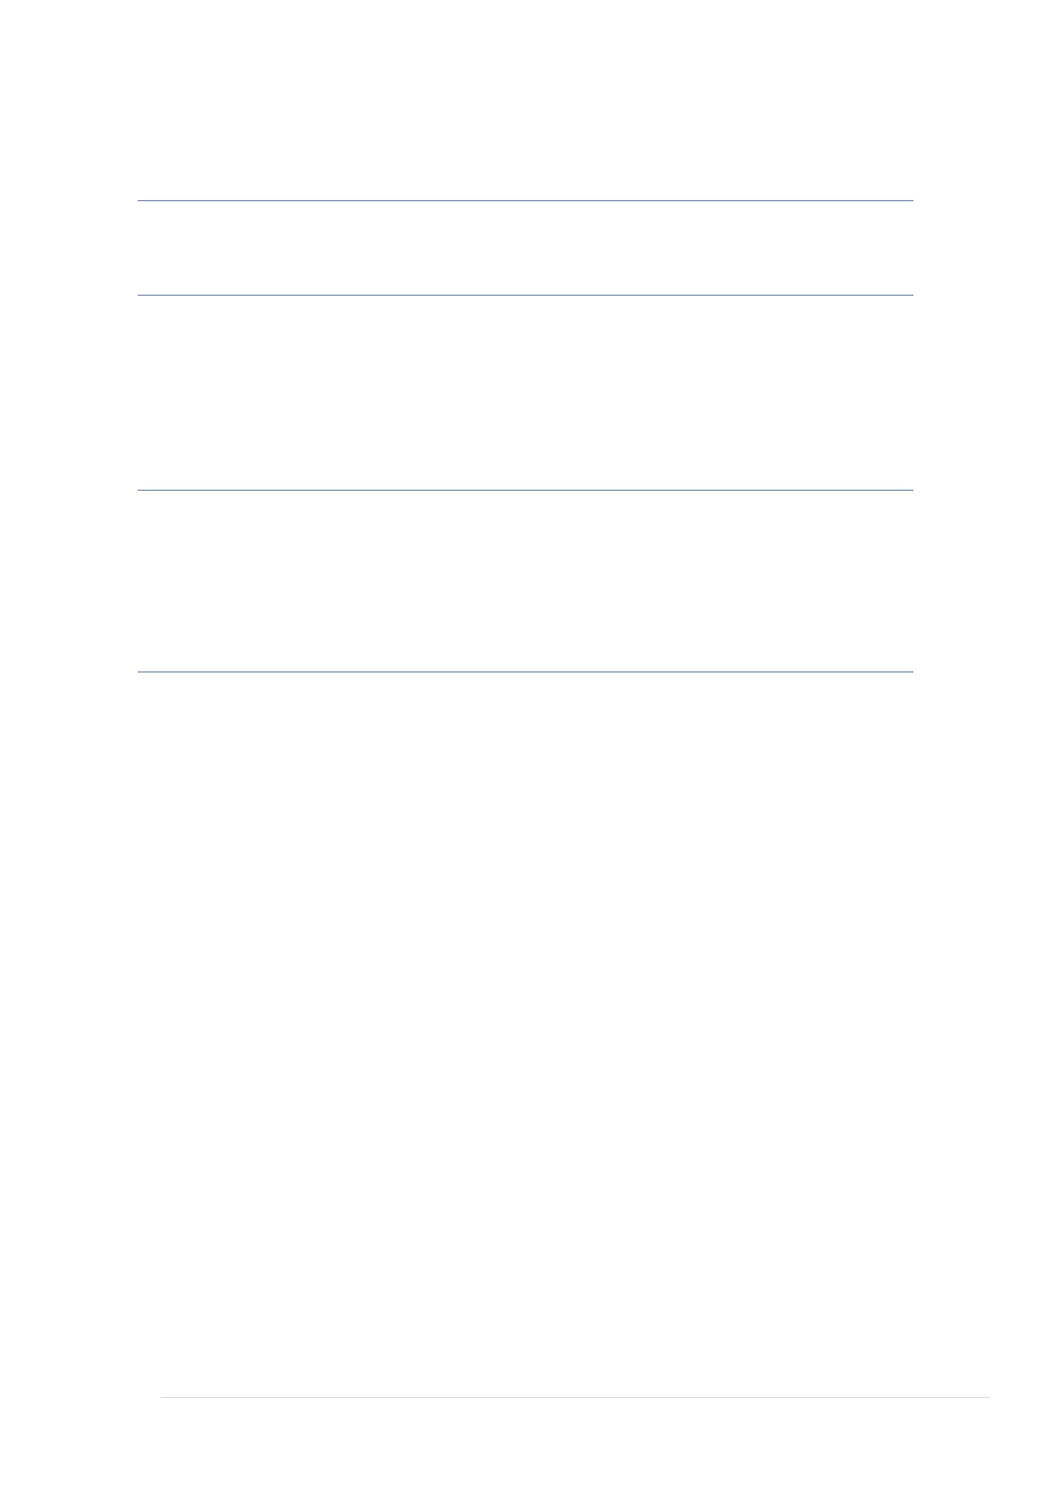The image size is (1051, 1486).
Task: Click blank area between first and second rules
Action: [525, 249]
